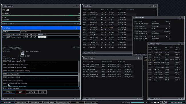
Task: Maximize the PeopleFinder window
Action: [153, 6]
